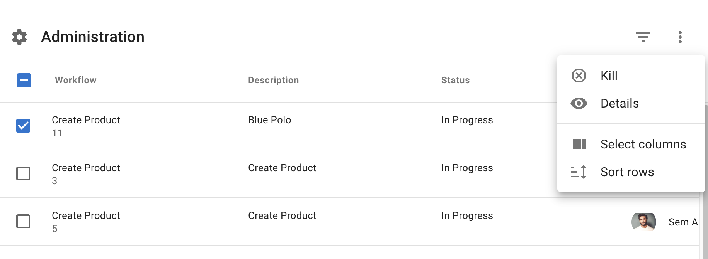
Task: Click the Select columns icon
Action: pos(579,144)
